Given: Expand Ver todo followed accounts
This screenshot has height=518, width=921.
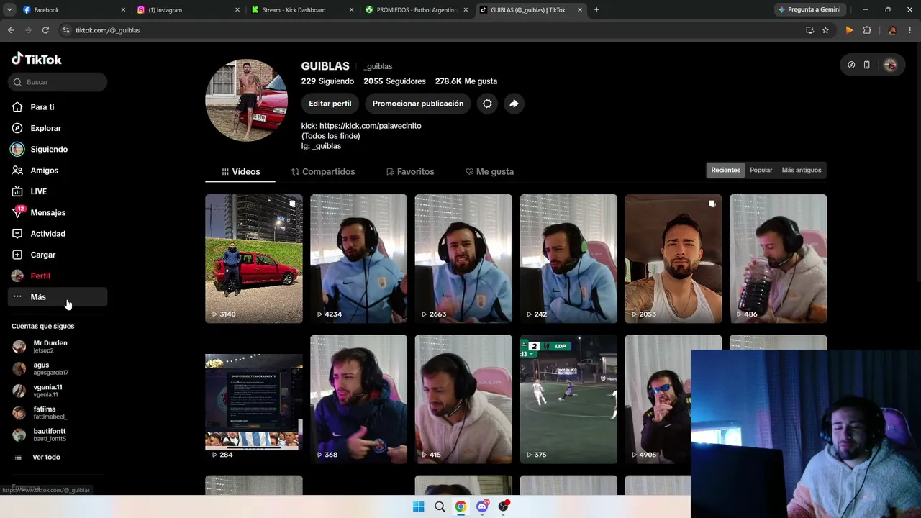Looking at the screenshot, I should point(46,458).
